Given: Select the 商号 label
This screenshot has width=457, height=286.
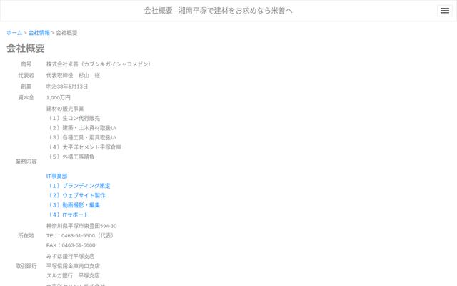Looking at the screenshot, I should 26,64.
